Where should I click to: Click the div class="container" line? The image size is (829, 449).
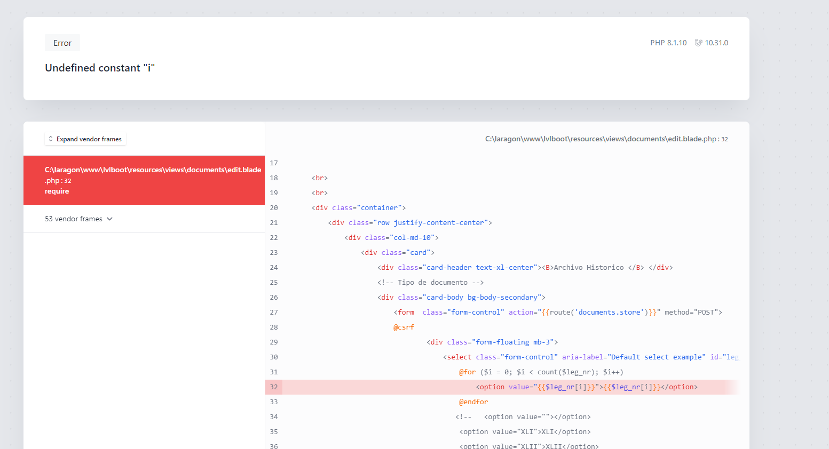pyautogui.click(x=359, y=208)
